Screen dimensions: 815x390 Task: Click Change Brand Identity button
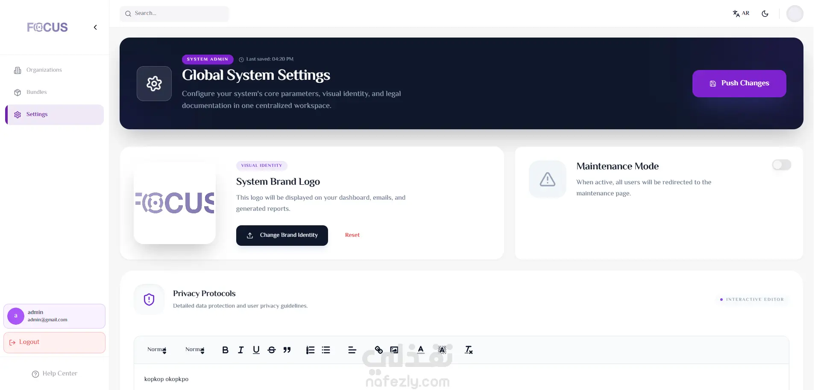(x=282, y=236)
